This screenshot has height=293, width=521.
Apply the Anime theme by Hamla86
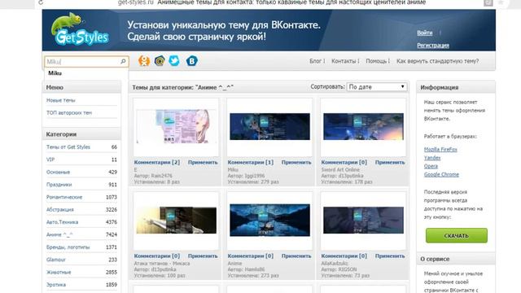pos(296,256)
